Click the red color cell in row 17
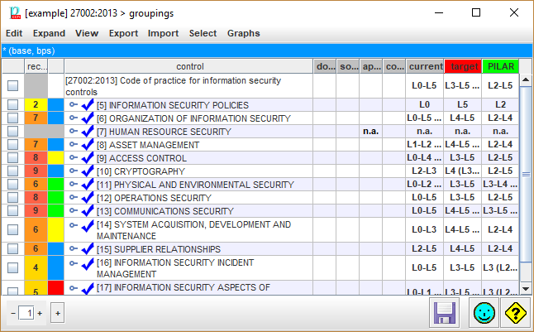 tap(56, 289)
